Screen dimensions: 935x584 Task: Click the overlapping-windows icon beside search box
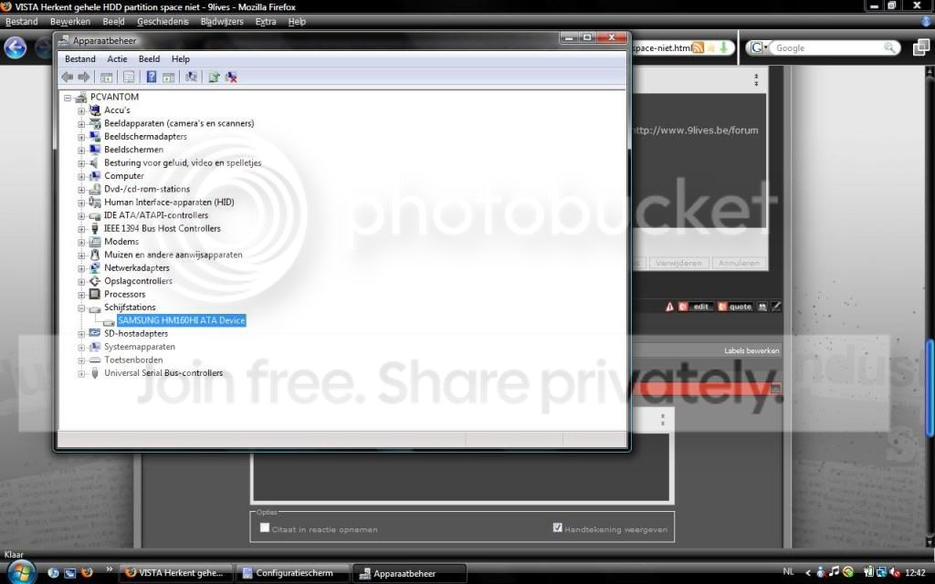(921, 47)
